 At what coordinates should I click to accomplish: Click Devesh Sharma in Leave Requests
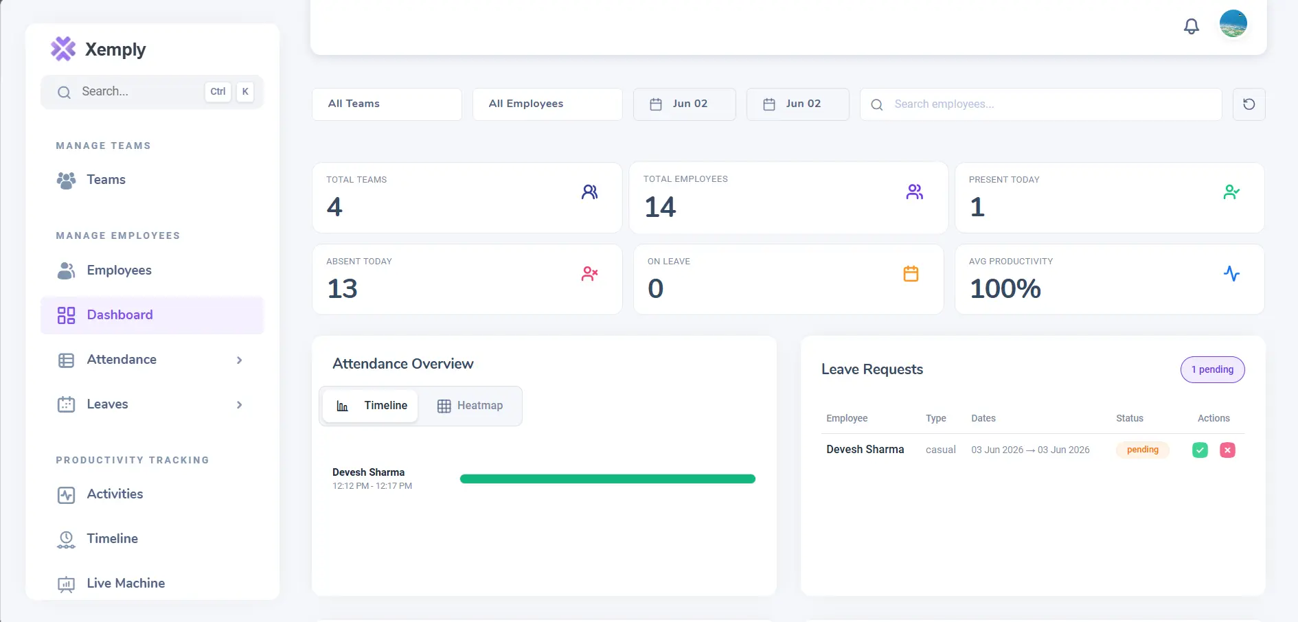(865, 450)
